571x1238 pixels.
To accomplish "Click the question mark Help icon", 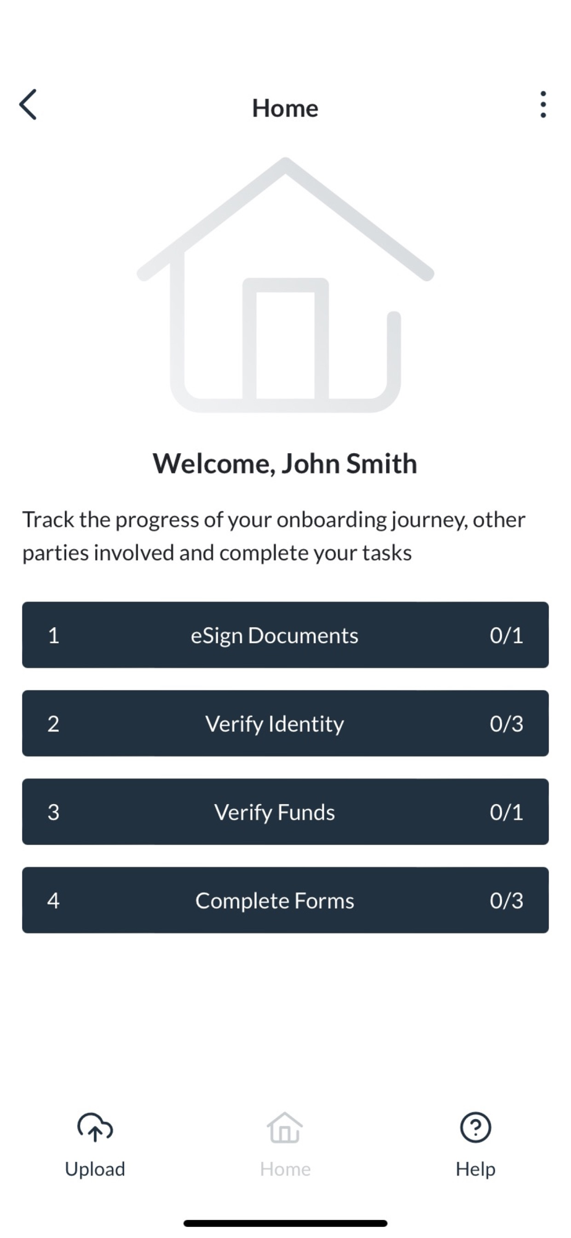I will [x=475, y=1127].
